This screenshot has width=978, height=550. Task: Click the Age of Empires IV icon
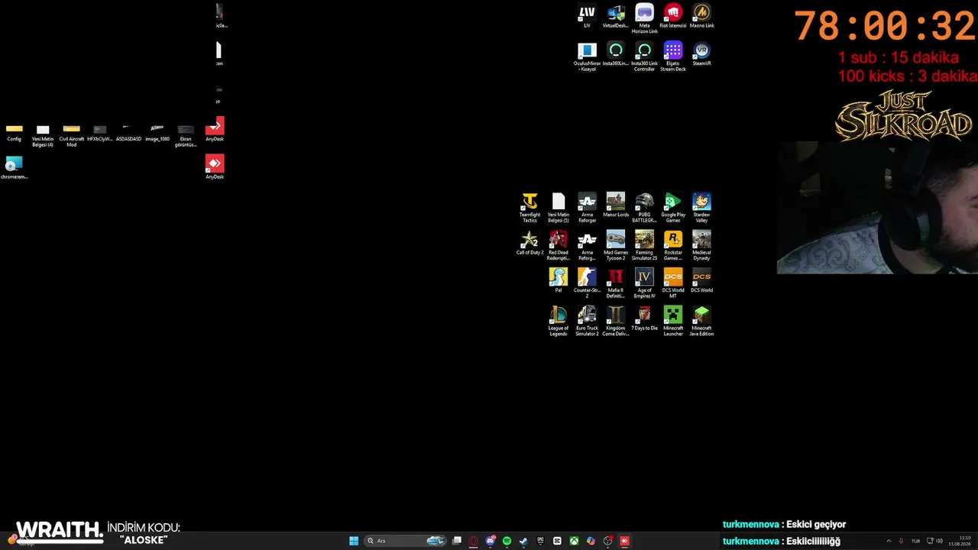click(x=644, y=283)
